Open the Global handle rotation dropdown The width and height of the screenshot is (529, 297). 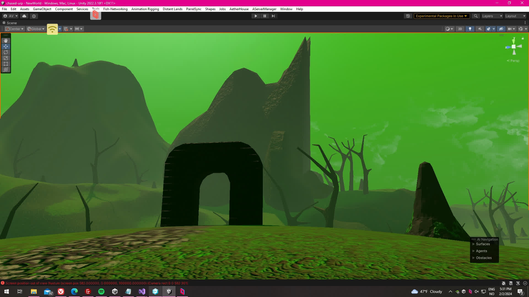[36, 29]
